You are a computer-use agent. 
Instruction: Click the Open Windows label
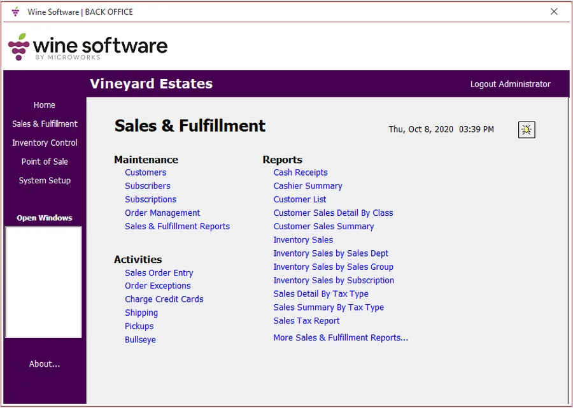click(x=44, y=218)
